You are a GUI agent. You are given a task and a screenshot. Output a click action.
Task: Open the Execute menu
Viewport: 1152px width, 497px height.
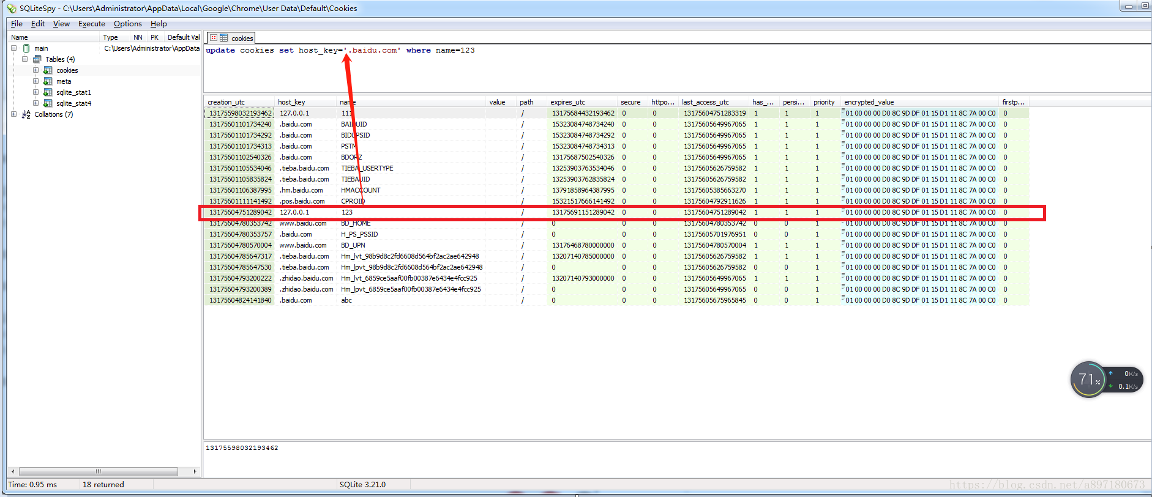point(92,24)
